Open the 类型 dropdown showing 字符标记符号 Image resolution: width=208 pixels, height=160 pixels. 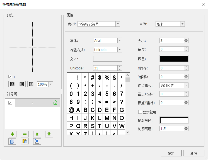coord(99,24)
